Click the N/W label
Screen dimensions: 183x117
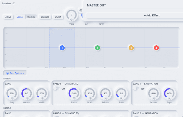(101, 24)
